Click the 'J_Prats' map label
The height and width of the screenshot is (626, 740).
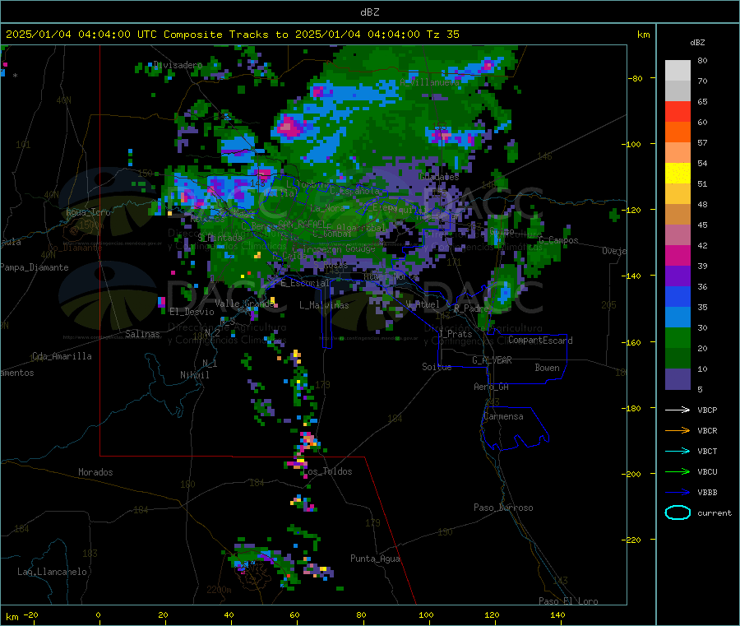pyautogui.click(x=455, y=334)
